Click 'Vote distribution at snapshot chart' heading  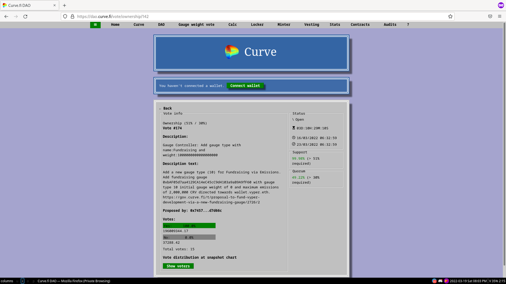click(199, 257)
